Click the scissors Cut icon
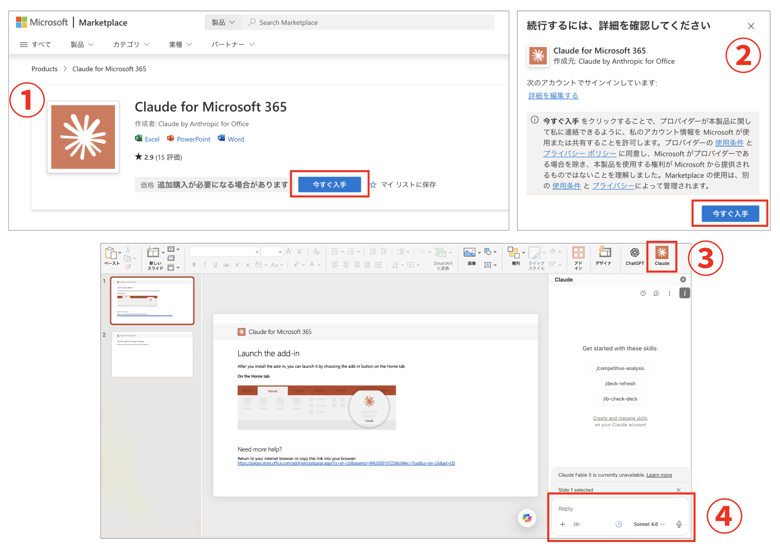Screen dimensions: 780x547 click(128, 250)
